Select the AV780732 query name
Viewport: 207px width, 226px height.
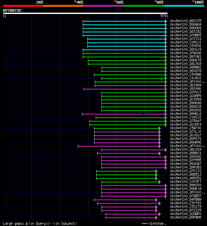[12, 10]
